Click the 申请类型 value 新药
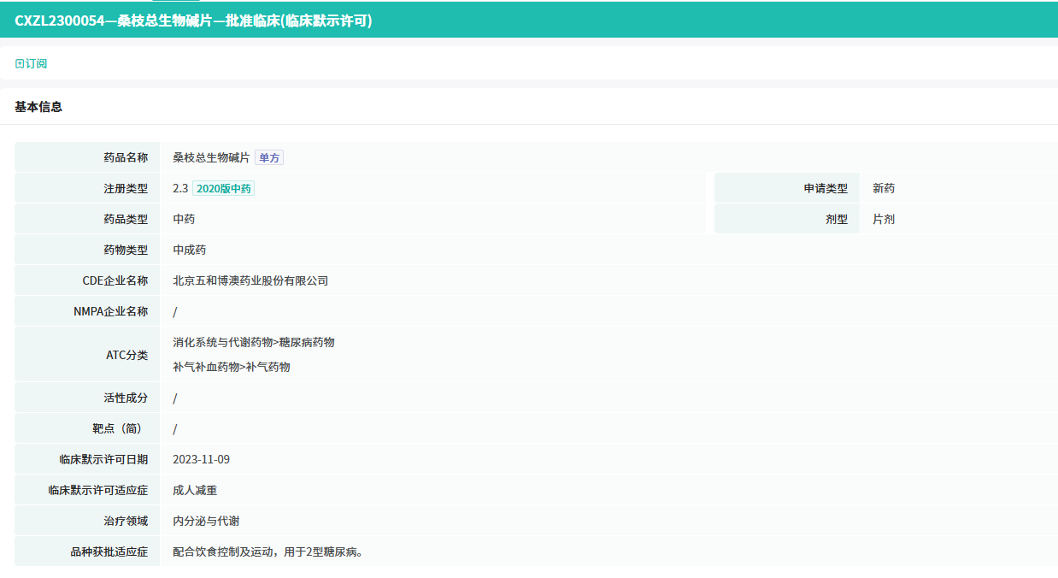 pyautogui.click(x=884, y=188)
